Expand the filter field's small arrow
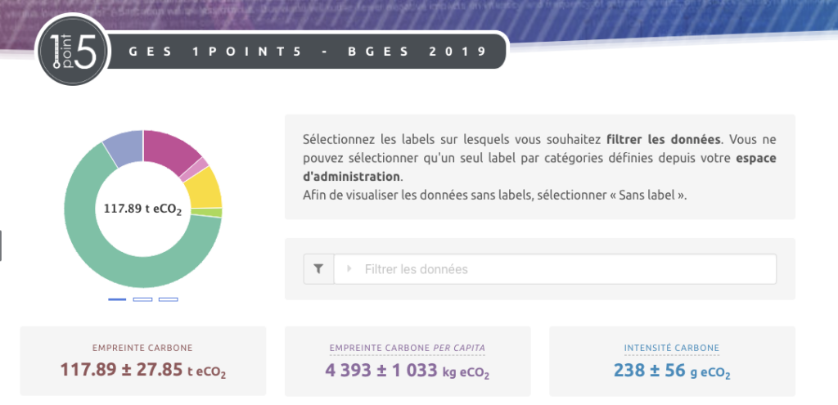Viewport: 838px width, 405px height. [350, 268]
